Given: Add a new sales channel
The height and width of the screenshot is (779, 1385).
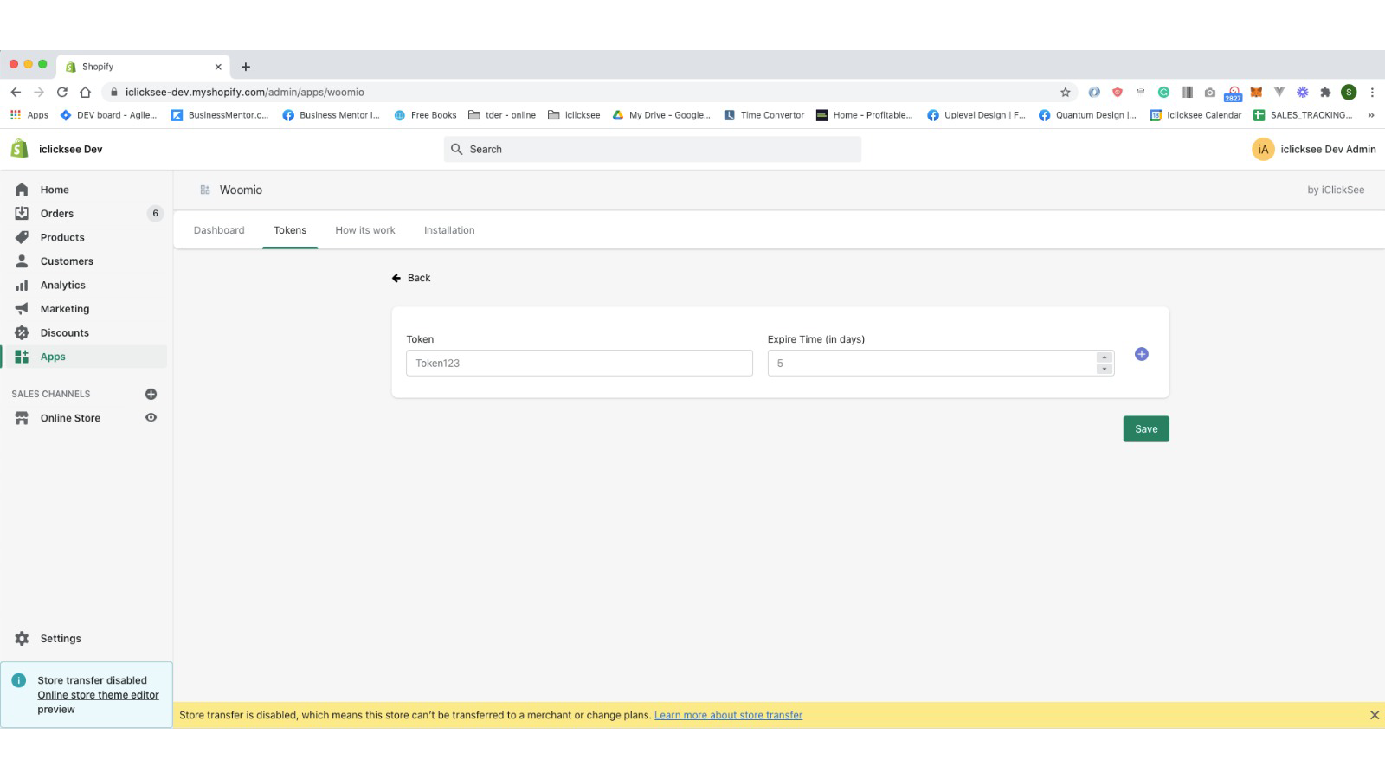Looking at the screenshot, I should (x=151, y=394).
